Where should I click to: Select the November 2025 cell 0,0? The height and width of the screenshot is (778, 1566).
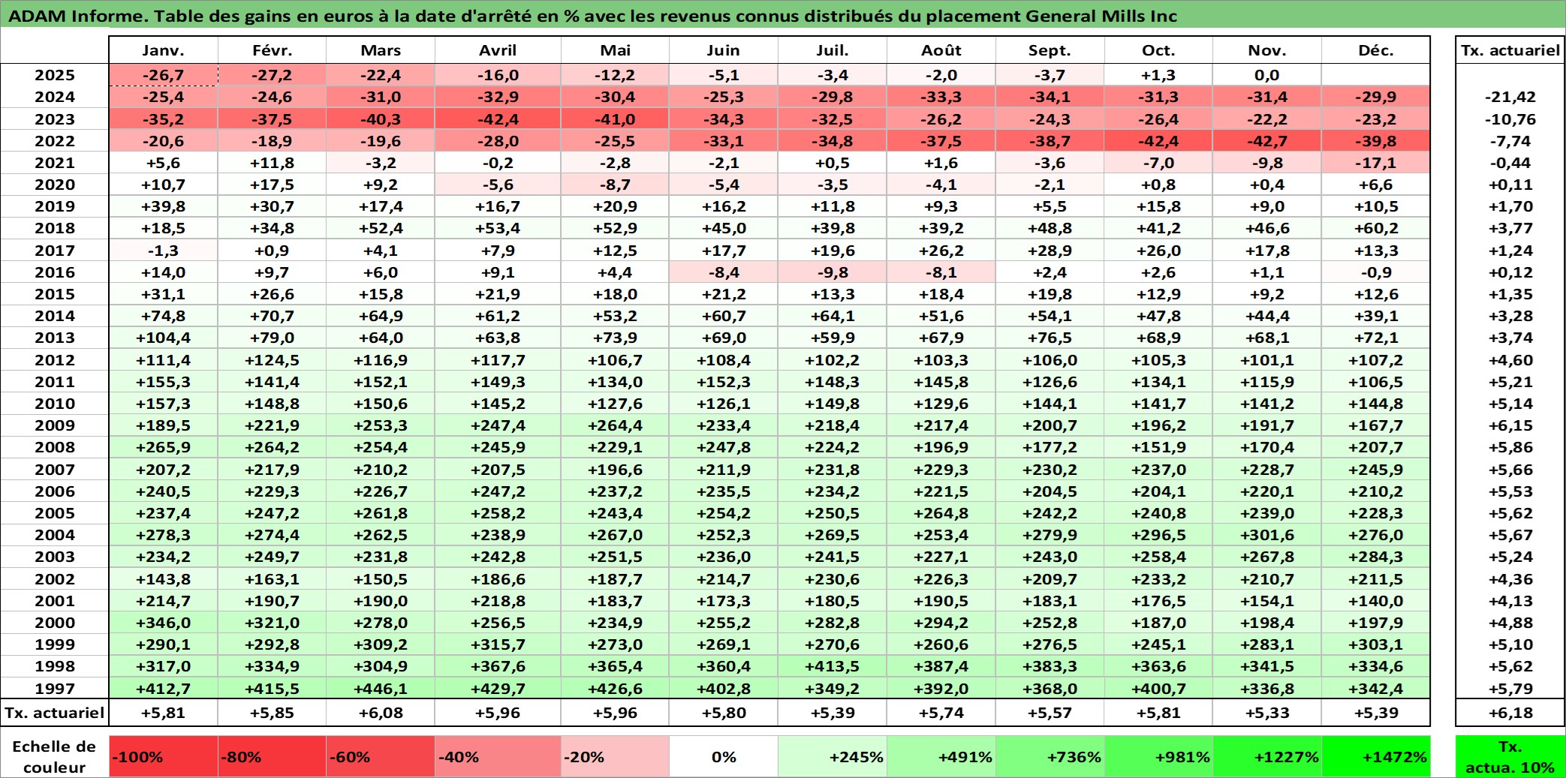pos(1267,75)
